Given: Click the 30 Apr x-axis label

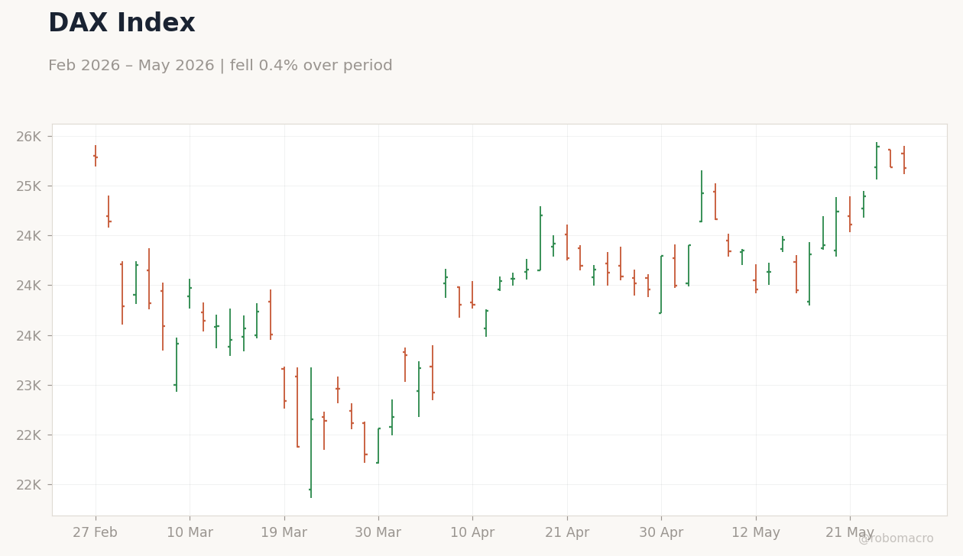Looking at the screenshot, I should (x=661, y=532).
